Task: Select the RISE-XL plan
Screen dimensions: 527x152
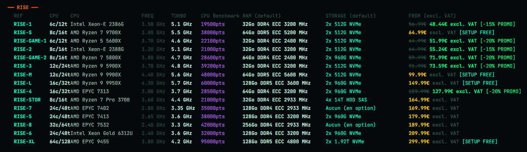Action: 24,141
